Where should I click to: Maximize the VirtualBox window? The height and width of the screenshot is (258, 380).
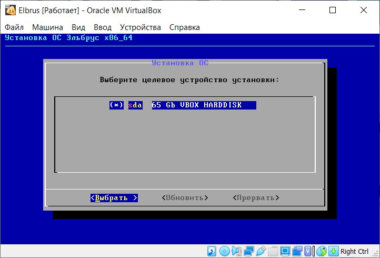pos(333,10)
